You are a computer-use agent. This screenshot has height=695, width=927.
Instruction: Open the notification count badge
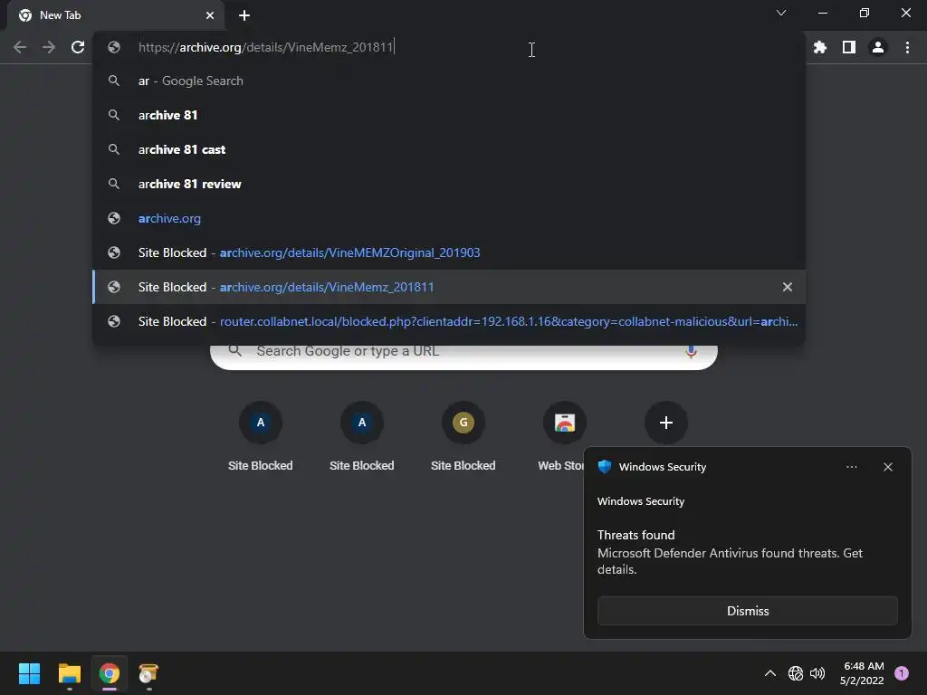click(902, 673)
